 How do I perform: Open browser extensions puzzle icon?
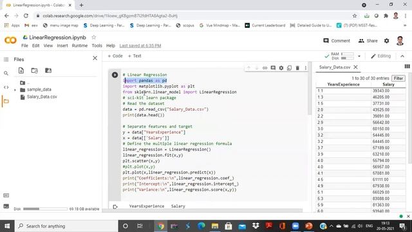386,15
